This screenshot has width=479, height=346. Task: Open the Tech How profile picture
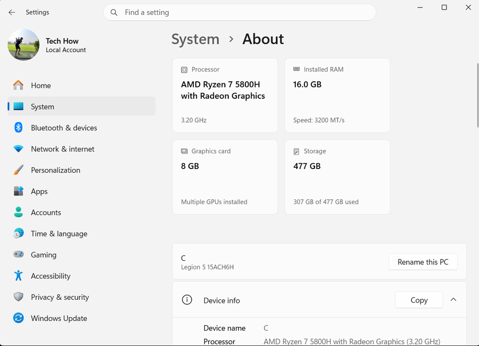tap(23, 45)
